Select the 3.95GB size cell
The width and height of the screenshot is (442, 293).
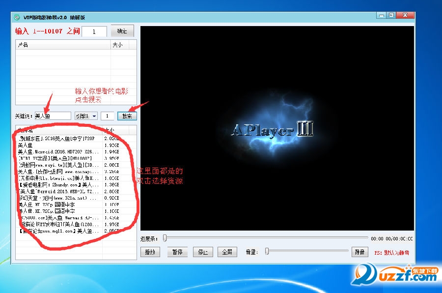pos(111,158)
